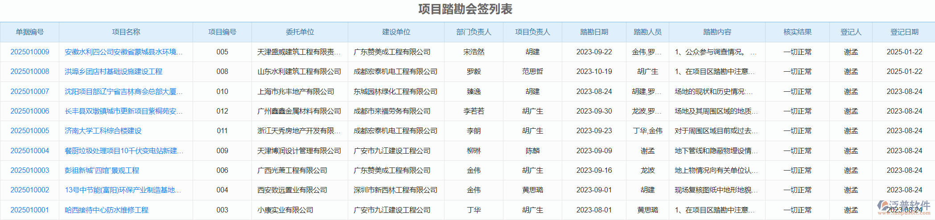Select department head 李朗
This screenshot has height=220, width=935.
click(474, 131)
